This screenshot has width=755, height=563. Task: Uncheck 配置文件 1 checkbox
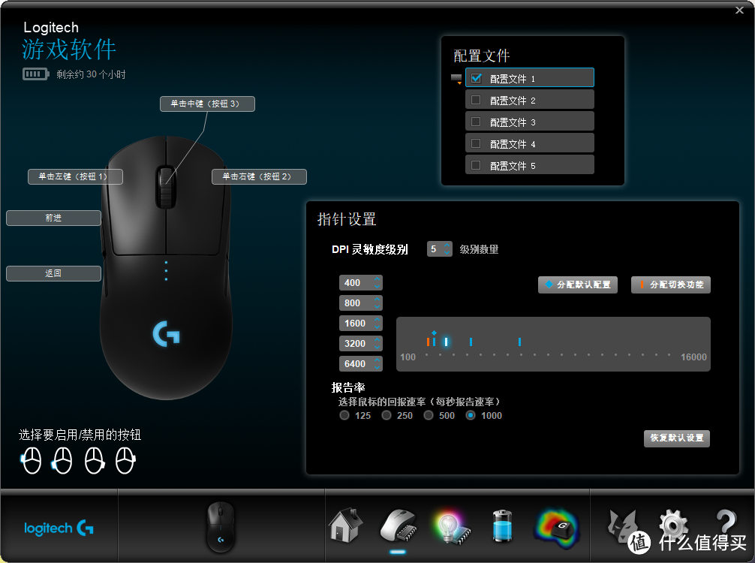[477, 78]
